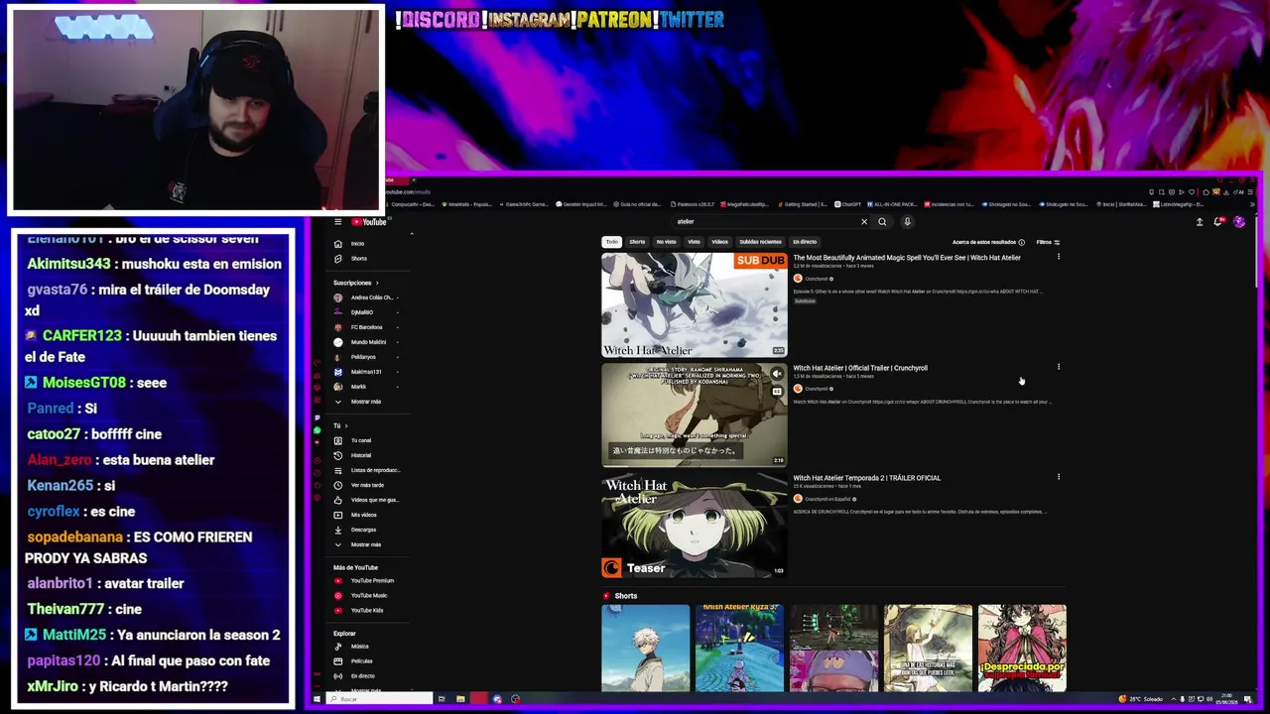Open the YouTube hamburger guide menu
Viewport: 1270px width, 714px height.
338,222
